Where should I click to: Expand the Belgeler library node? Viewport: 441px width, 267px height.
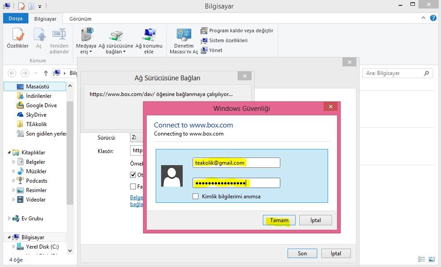coord(13,162)
